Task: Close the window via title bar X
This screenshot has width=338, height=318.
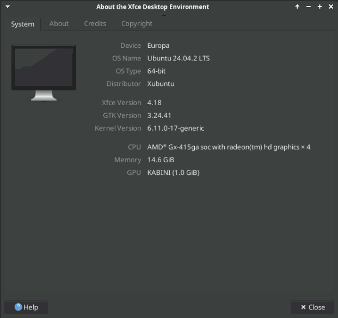Action: (x=331, y=7)
